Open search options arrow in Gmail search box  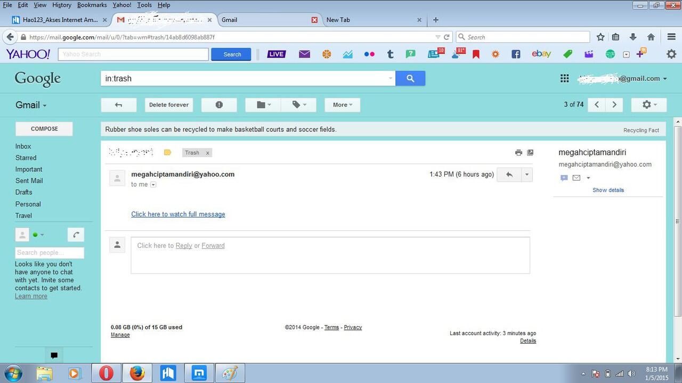pos(391,79)
